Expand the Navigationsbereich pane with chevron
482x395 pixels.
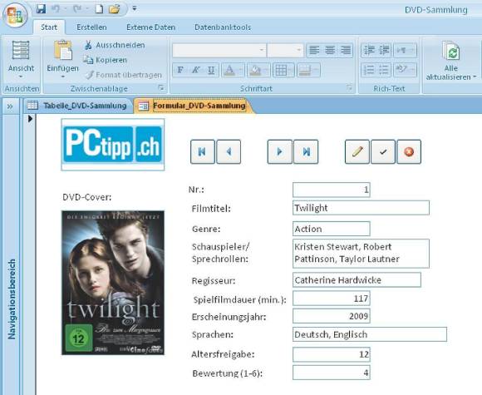[10, 106]
